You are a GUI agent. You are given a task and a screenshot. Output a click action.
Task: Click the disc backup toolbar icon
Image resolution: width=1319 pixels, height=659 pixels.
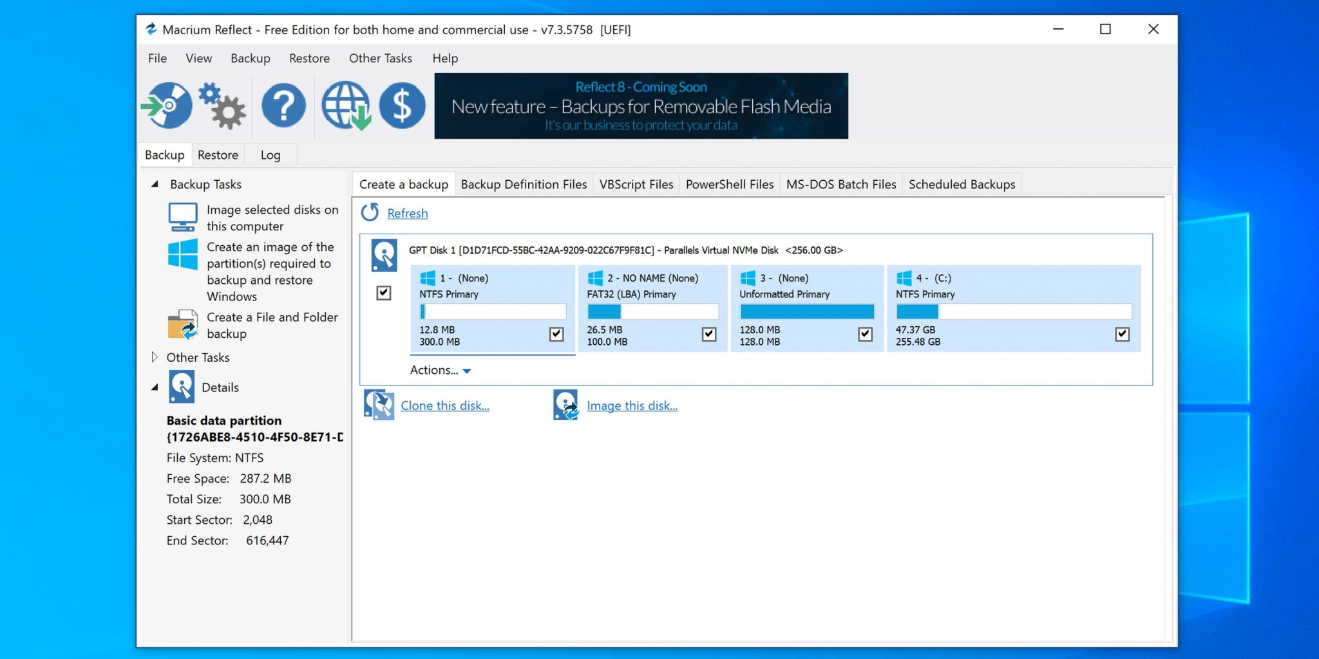pos(167,106)
